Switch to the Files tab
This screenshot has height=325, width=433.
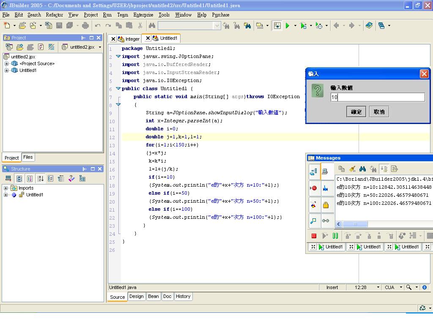[28, 157]
